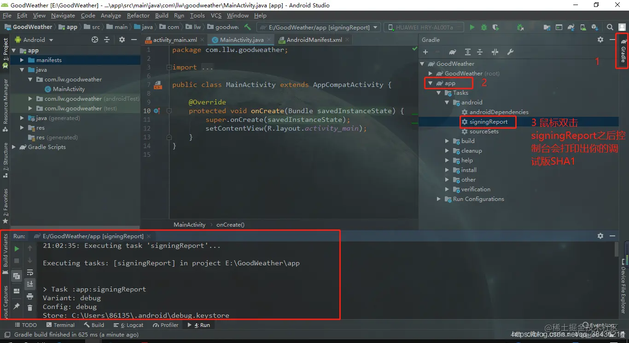This screenshot has width=629, height=343.
Task: Click the green Run button in the main toolbar
Action: tap(472, 27)
